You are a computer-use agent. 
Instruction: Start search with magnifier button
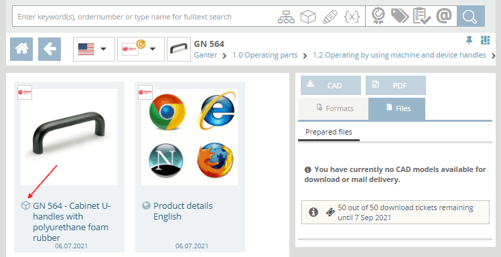click(x=471, y=16)
